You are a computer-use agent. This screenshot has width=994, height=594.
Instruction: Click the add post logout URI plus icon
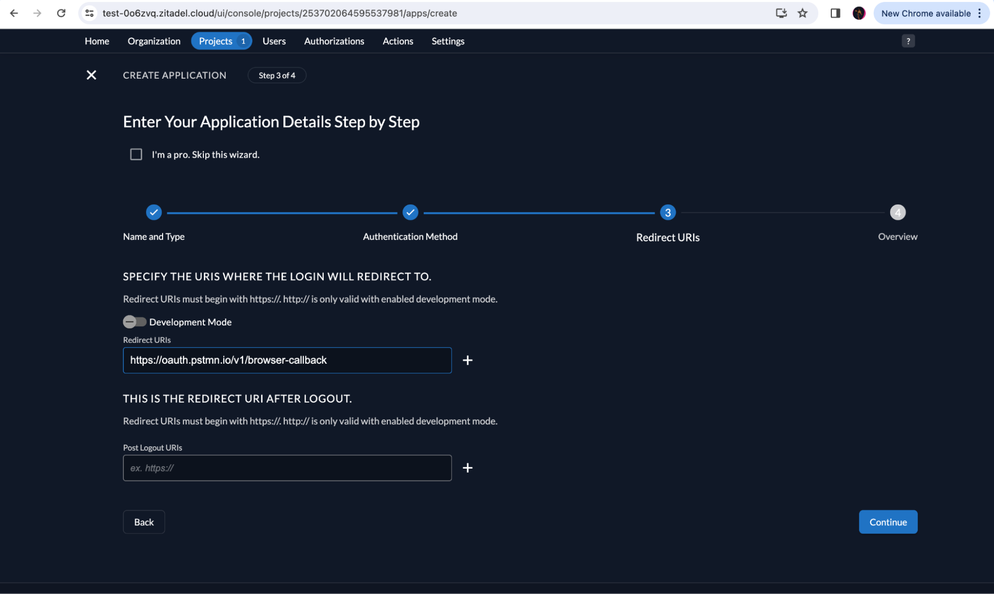[467, 468]
